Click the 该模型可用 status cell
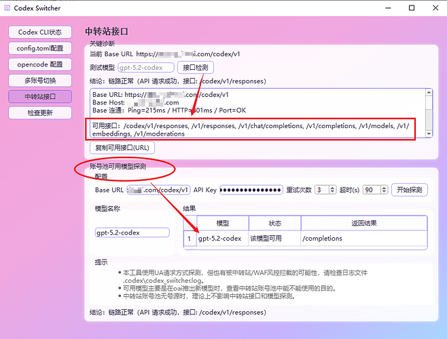447x339 pixels. tap(275, 239)
